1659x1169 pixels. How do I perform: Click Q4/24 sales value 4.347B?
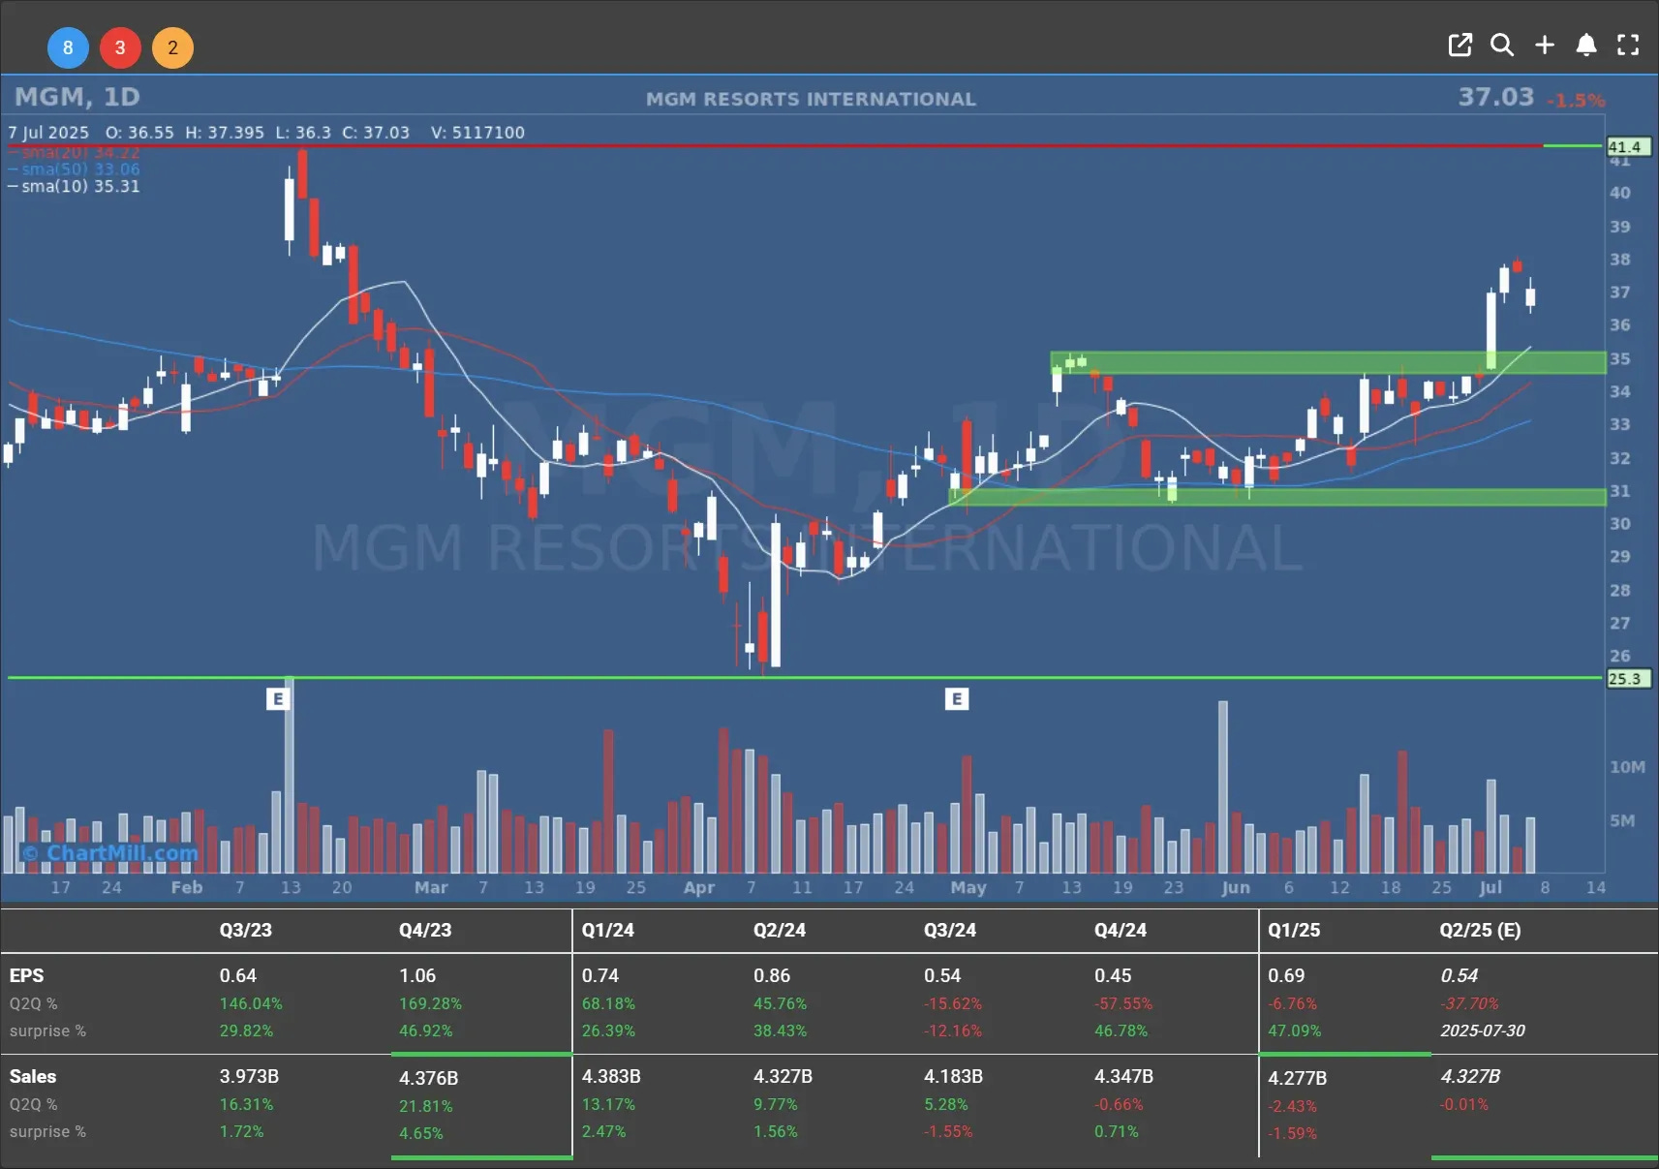(x=1123, y=1076)
